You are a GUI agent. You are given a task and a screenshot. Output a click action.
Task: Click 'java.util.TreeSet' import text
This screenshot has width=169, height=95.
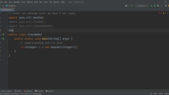(31, 22)
